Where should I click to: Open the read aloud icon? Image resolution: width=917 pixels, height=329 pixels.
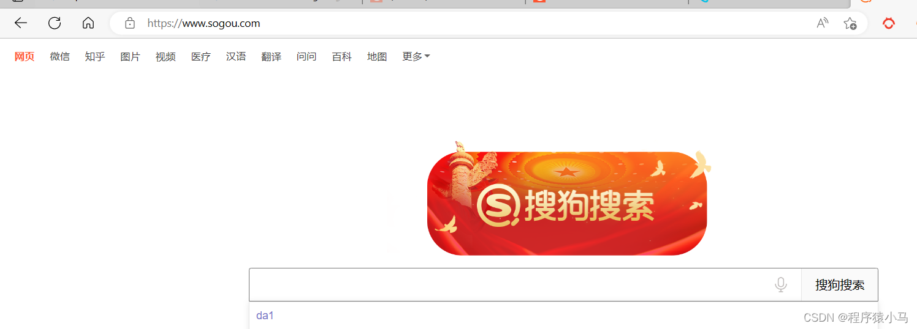pyautogui.click(x=823, y=23)
